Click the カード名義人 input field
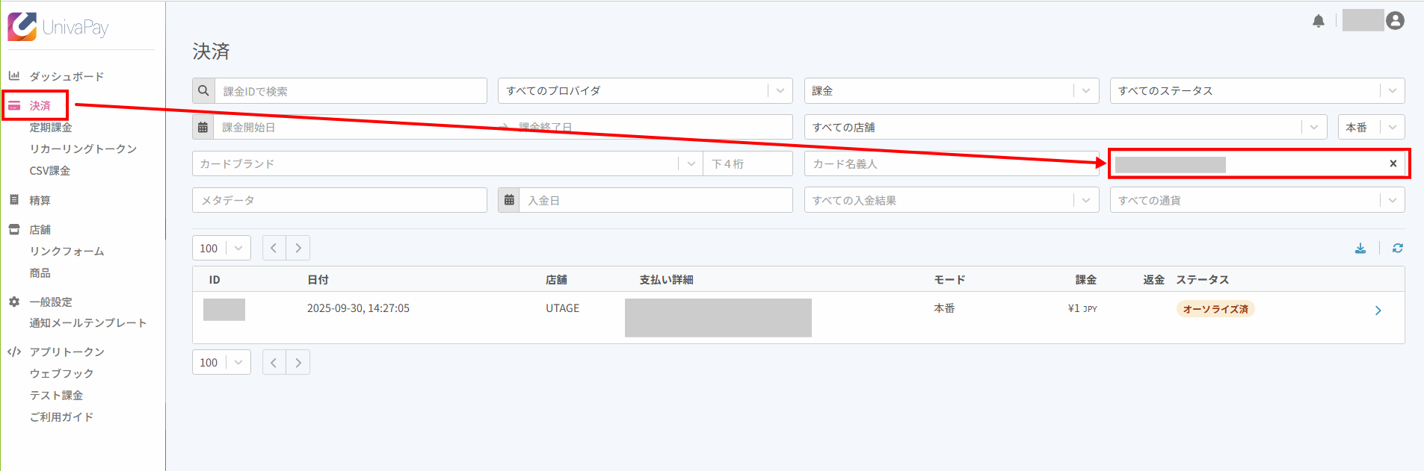The width and height of the screenshot is (1424, 471). click(x=952, y=163)
